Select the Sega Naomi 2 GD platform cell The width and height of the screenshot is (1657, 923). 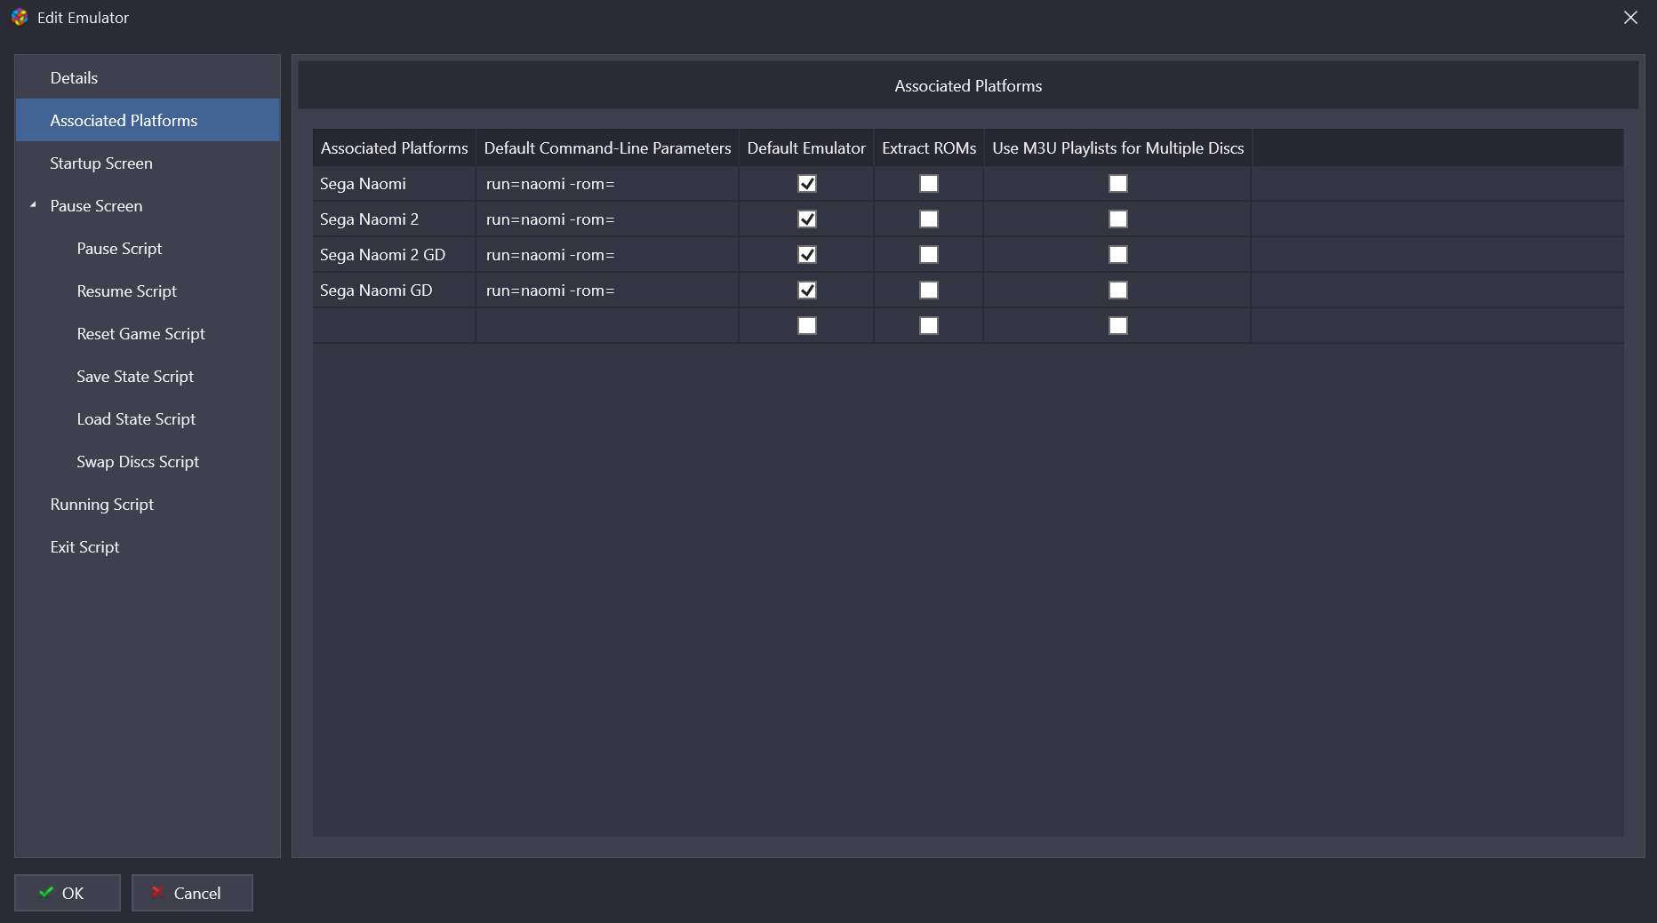point(394,254)
